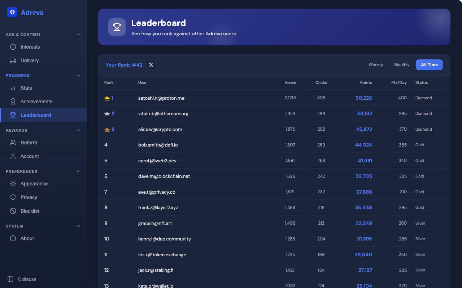
Task: Click the Delivery truck icon
Action: point(13,60)
